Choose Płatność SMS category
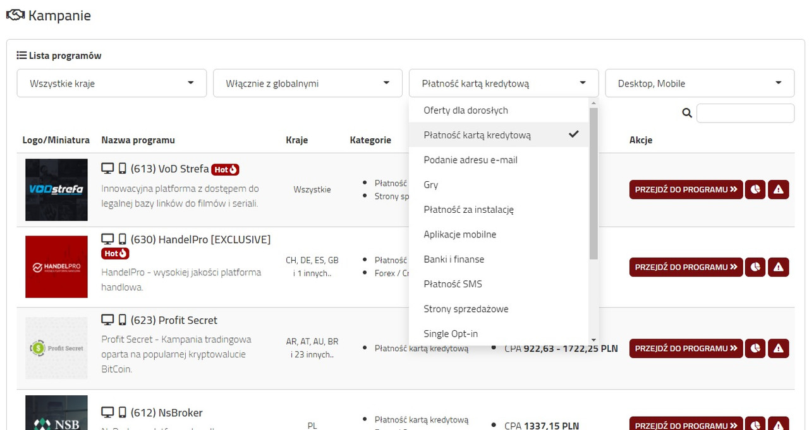809x430 pixels. (x=499, y=284)
